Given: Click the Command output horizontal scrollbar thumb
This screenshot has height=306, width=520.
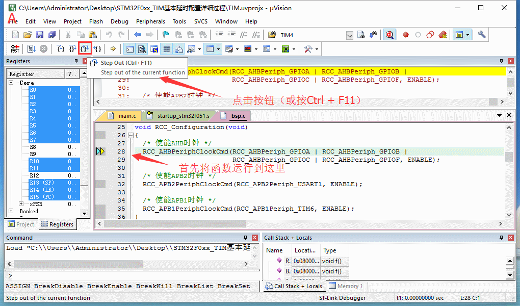Looking at the screenshot, I should 79,264.
